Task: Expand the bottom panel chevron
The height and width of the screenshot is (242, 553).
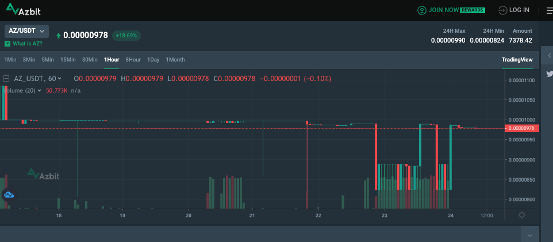Action: pyautogui.click(x=530, y=236)
